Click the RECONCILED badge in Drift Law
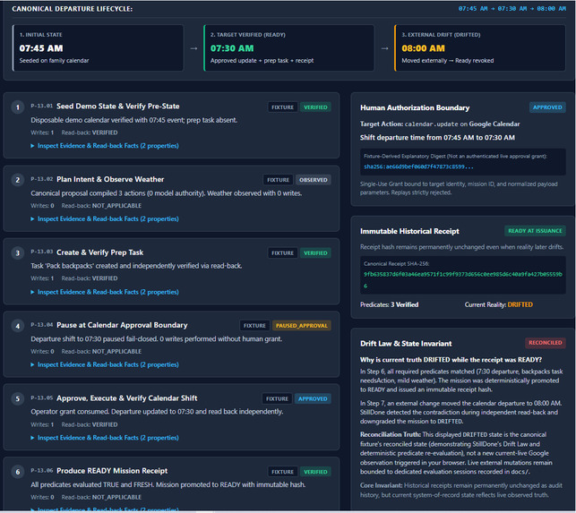Screen dimensions: 576x513 pos(546,343)
